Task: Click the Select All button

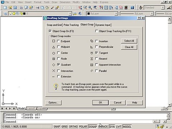Action: (x=129, y=41)
